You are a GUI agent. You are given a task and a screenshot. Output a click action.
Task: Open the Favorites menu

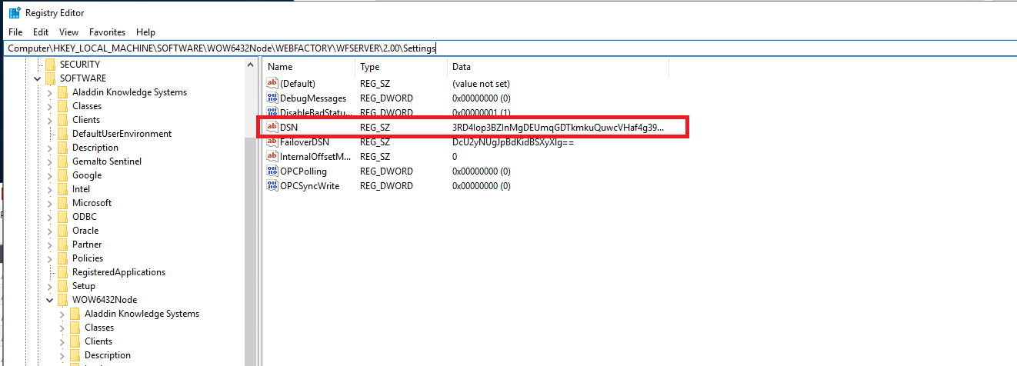click(107, 32)
